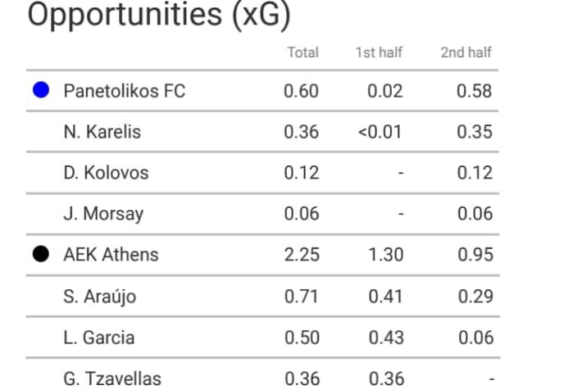Select the 1st half column header

coord(379,52)
